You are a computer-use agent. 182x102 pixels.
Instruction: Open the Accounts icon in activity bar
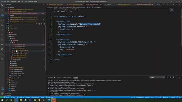(2, 89)
